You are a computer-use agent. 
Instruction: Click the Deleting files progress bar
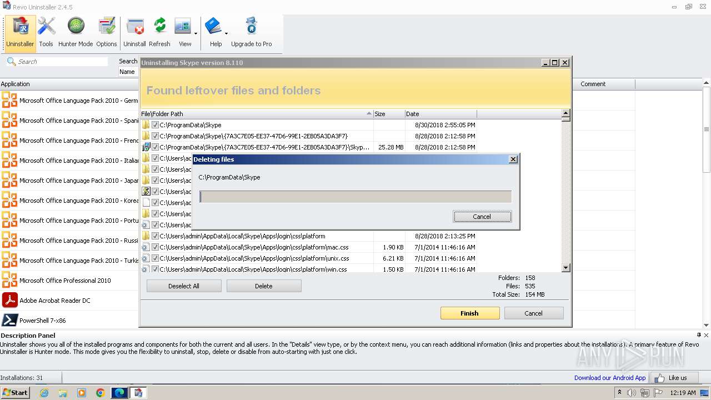click(355, 197)
